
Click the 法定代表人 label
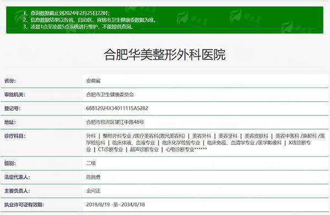click(17, 177)
